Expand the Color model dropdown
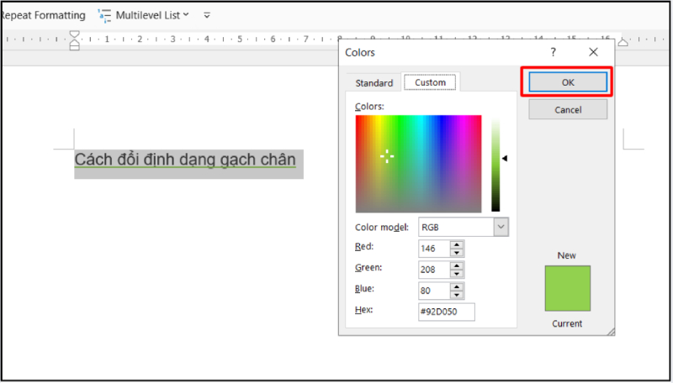Viewport: 673px width, 383px height. point(501,227)
